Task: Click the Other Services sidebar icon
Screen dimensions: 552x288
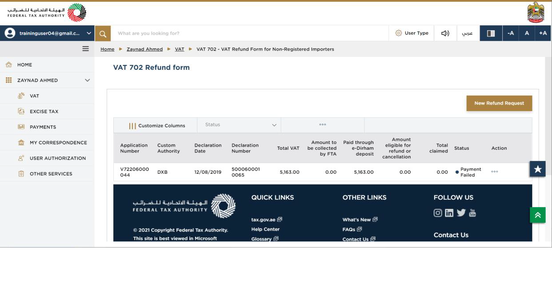Action: tap(21, 174)
